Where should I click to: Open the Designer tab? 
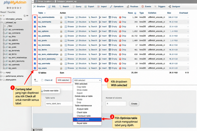tap(174, 7)
